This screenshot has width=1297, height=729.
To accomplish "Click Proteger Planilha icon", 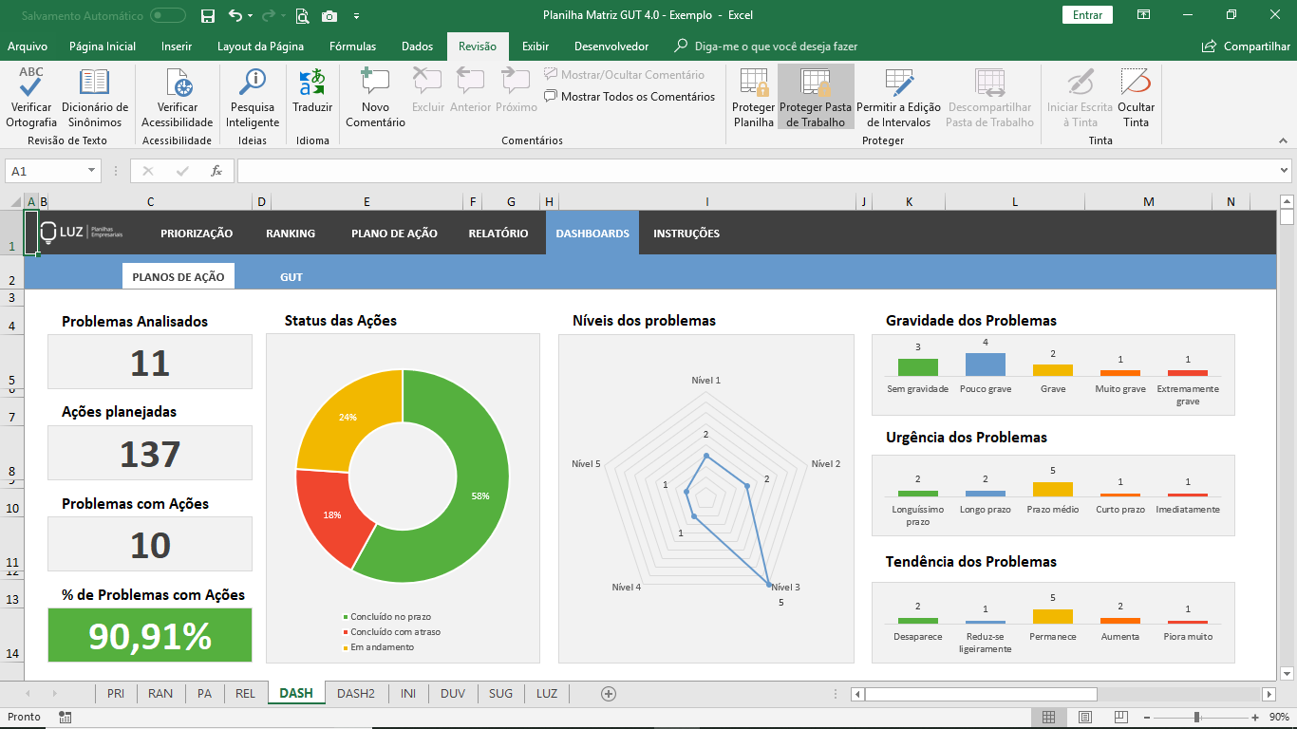I will pyautogui.click(x=754, y=84).
